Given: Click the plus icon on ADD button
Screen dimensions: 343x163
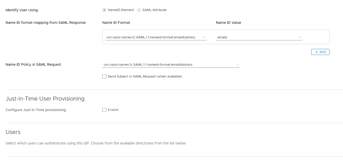Looking at the screenshot, I should tap(316, 52).
